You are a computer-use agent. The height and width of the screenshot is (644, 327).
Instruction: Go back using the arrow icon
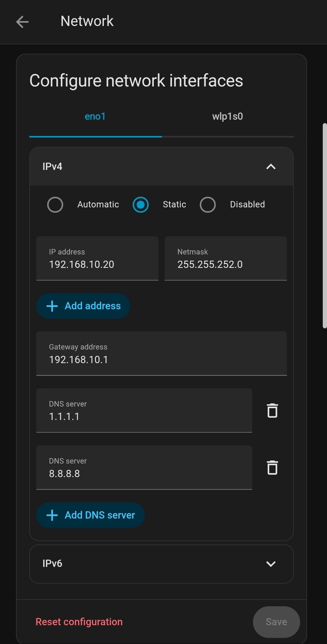(22, 22)
